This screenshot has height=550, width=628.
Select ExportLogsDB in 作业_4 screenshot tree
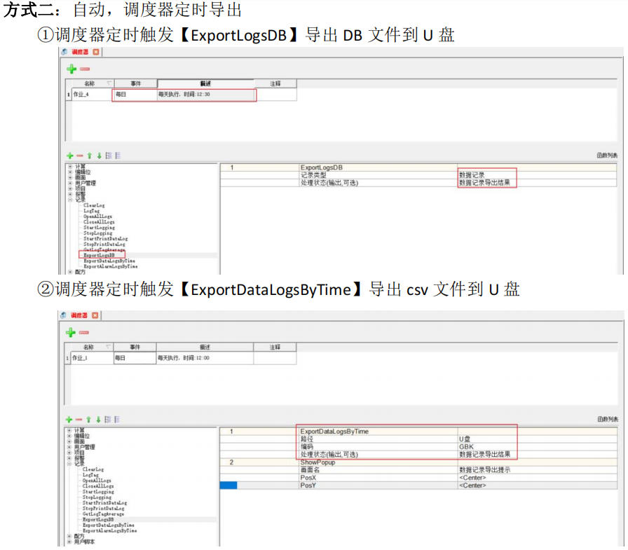(x=99, y=255)
